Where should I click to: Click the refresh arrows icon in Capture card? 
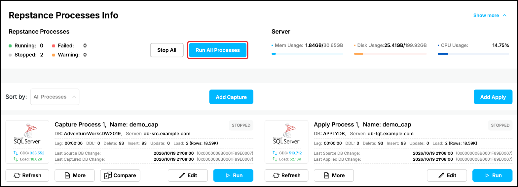(x=17, y=175)
